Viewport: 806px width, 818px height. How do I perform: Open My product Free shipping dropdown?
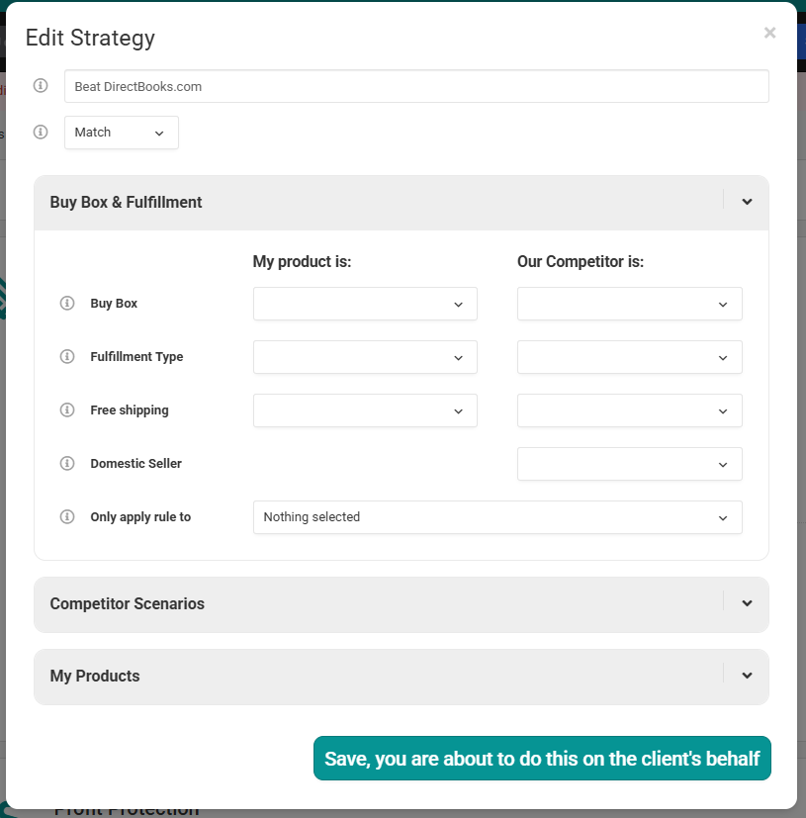point(365,410)
